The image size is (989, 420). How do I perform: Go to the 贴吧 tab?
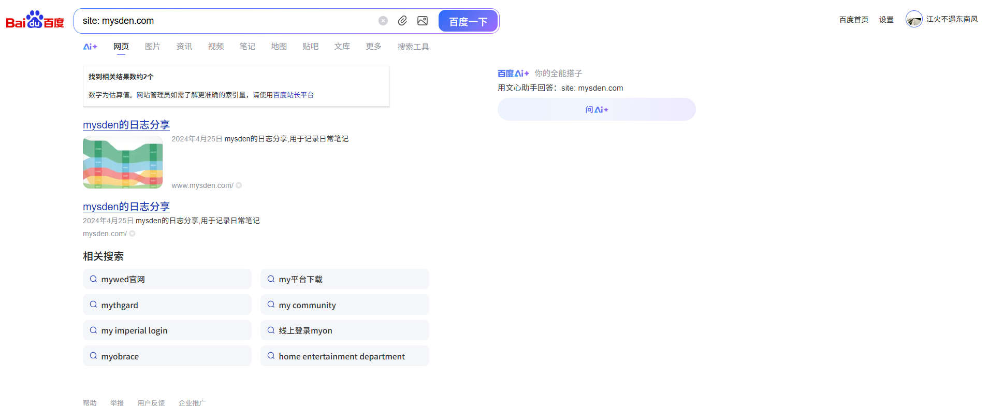tap(311, 47)
